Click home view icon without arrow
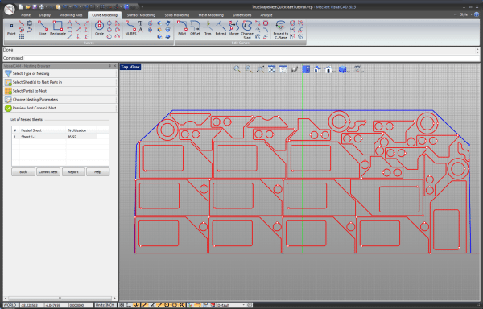Viewport: 483px width, 309px height. [x=317, y=69]
